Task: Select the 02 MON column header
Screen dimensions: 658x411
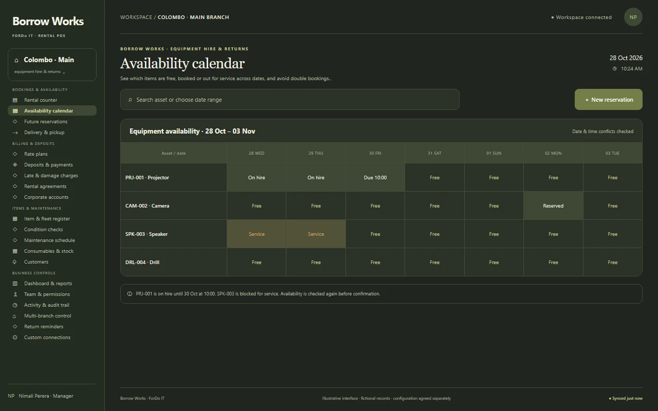Action: [553, 153]
